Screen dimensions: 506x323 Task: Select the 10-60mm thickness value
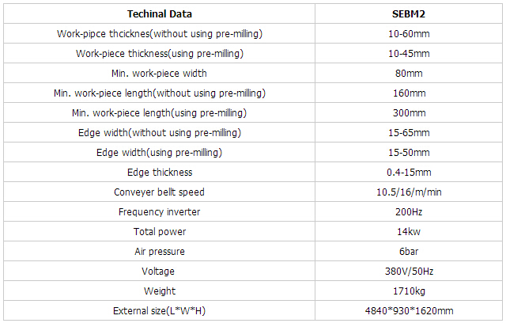point(410,34)
